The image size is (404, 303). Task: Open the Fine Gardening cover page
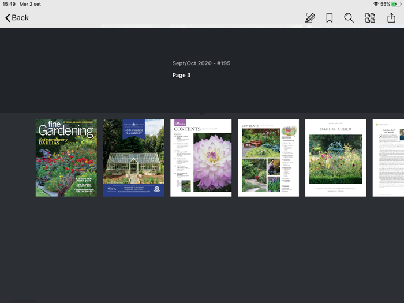tap(66, 158)
